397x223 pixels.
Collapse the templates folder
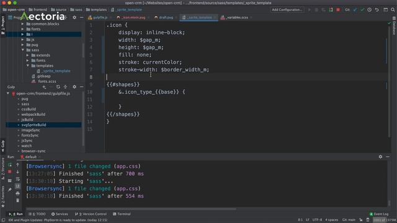(x=27, y=66)
